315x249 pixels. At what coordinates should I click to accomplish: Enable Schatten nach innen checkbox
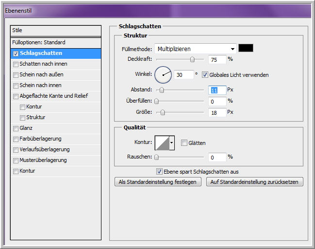tap(16, 64)
